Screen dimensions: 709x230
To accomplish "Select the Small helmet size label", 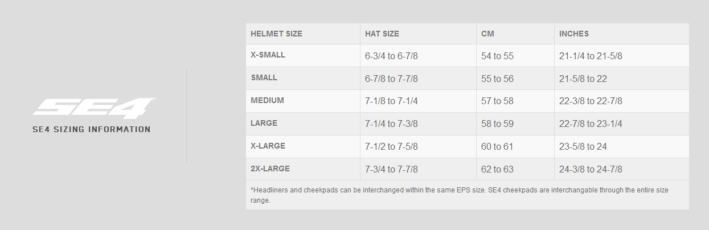I will pyautogui.click(x=264, y=77).
